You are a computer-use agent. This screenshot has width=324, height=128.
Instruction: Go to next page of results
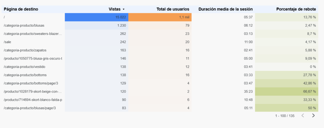point(313,116)
